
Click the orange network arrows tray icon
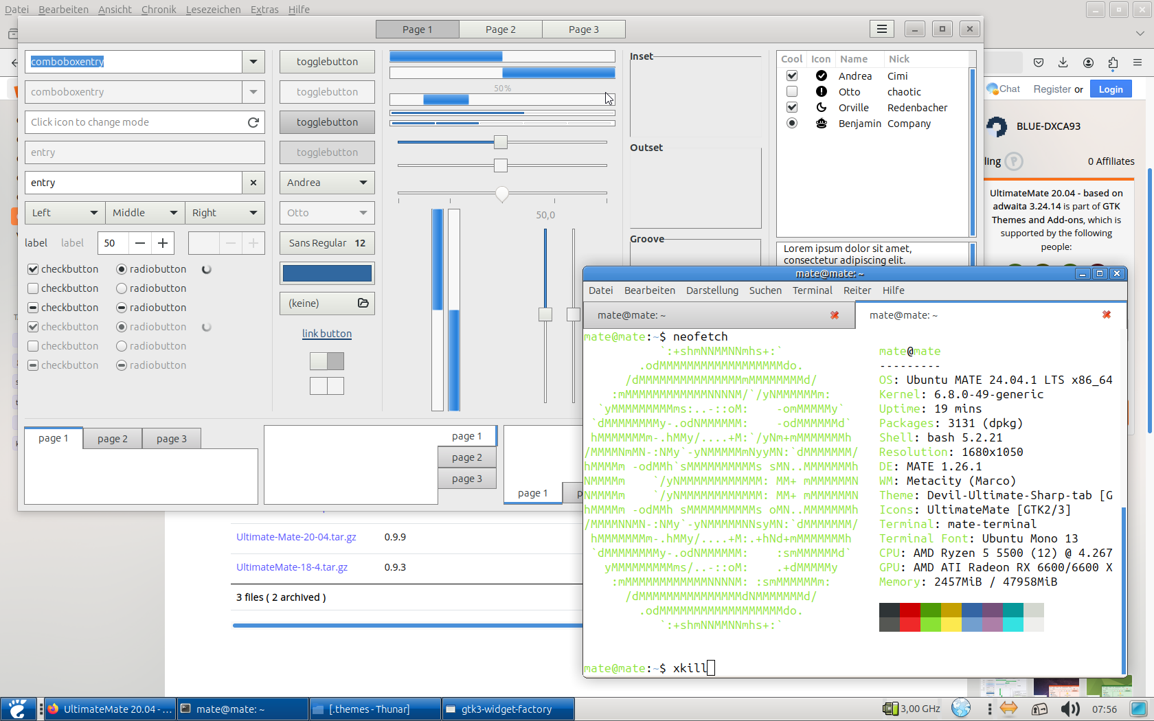click(x=1008, y=708)
